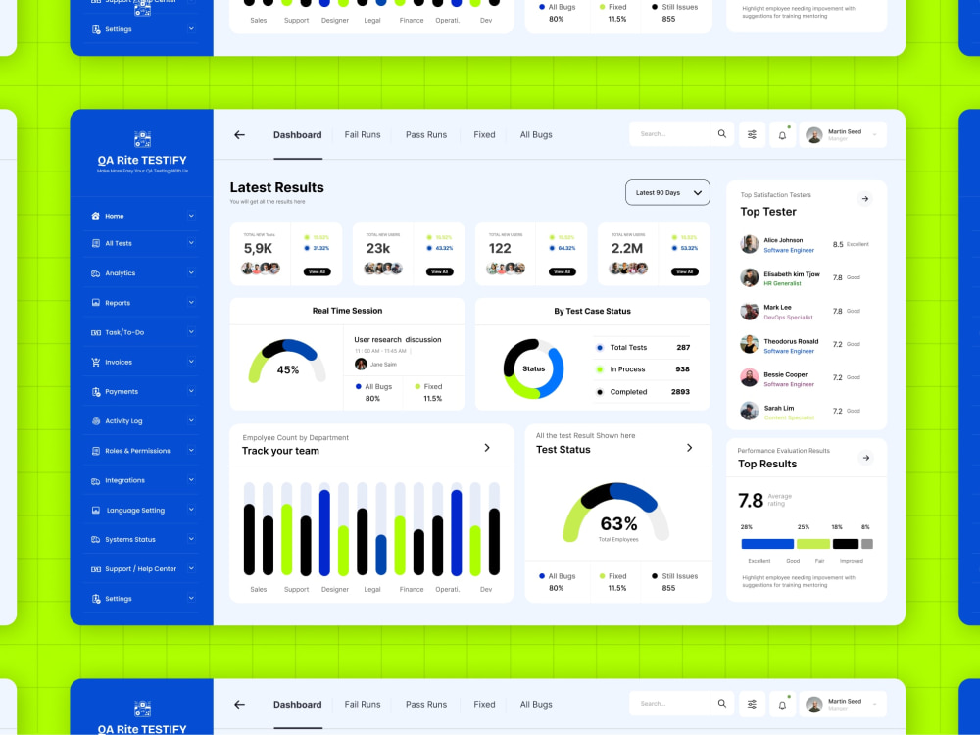
Task: Open the Latest 90 Days dropdown
Action: click(667, 192)
